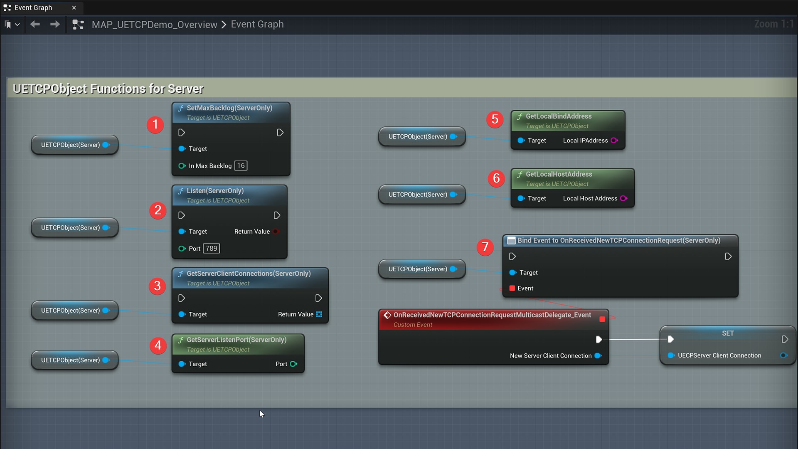The image size is (798, 449).
Task: Open the bookmarks dropdown arrow
Action: [x=17, y=24]
